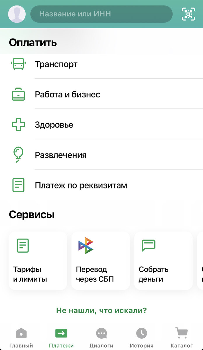
Task: Tap the QR code scanner icon
Action: tap(188, 14)
